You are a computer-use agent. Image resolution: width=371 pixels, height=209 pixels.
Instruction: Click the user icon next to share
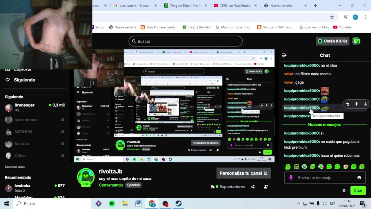pos(266,187)
